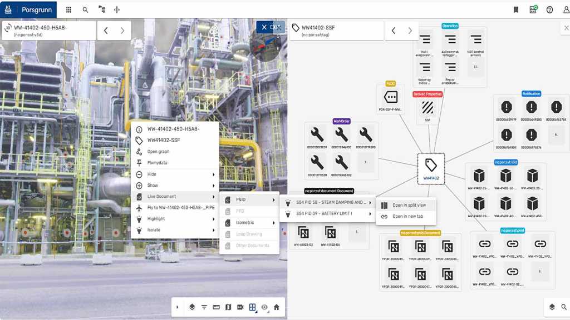
Task: Go to previous item in graph panel header
Action: pos(394,31)
